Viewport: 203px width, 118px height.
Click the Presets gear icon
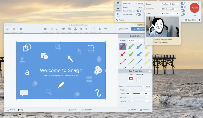(x=117, y=20)
